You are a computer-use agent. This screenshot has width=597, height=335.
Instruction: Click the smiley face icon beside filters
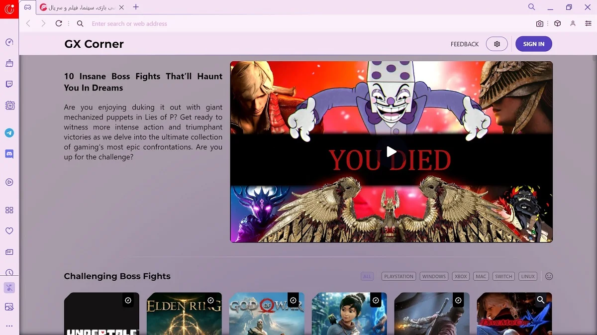549,276
